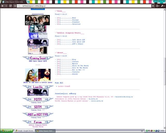Open Chrome's wrench settings menu
Screen dimensions: 166x133
coord(163,6)
